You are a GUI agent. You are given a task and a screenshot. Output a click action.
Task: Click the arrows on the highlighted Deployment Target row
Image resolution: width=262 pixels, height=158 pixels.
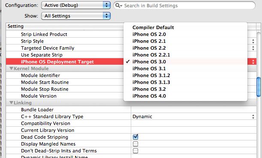pos(253,62)
